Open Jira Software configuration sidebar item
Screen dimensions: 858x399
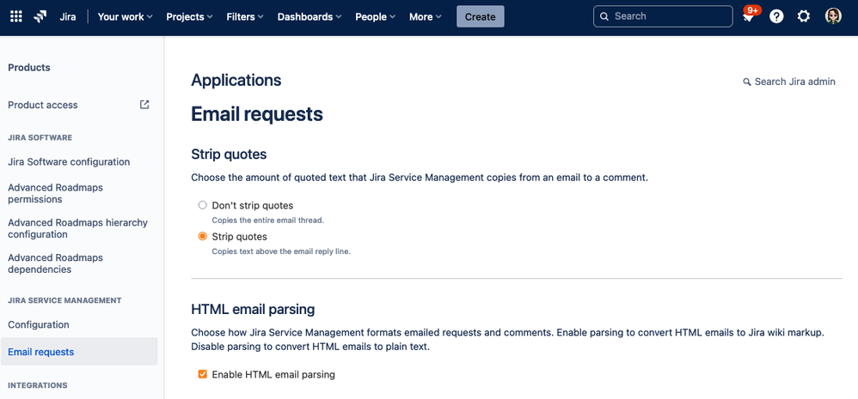(69, 161)
